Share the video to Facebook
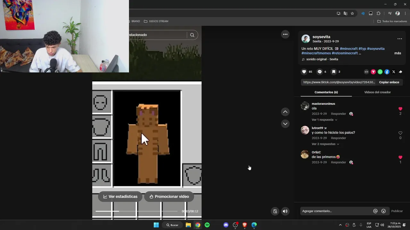Viewport: 410px width, 230px height. coord(387,72)
